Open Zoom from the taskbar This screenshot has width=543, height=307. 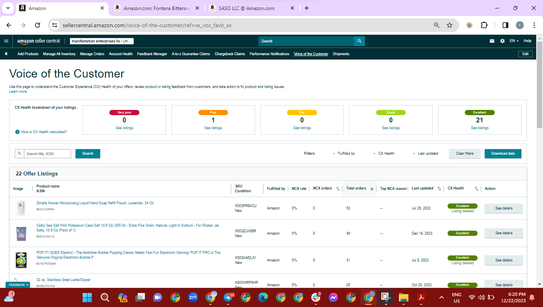click(x=193, y=297)
